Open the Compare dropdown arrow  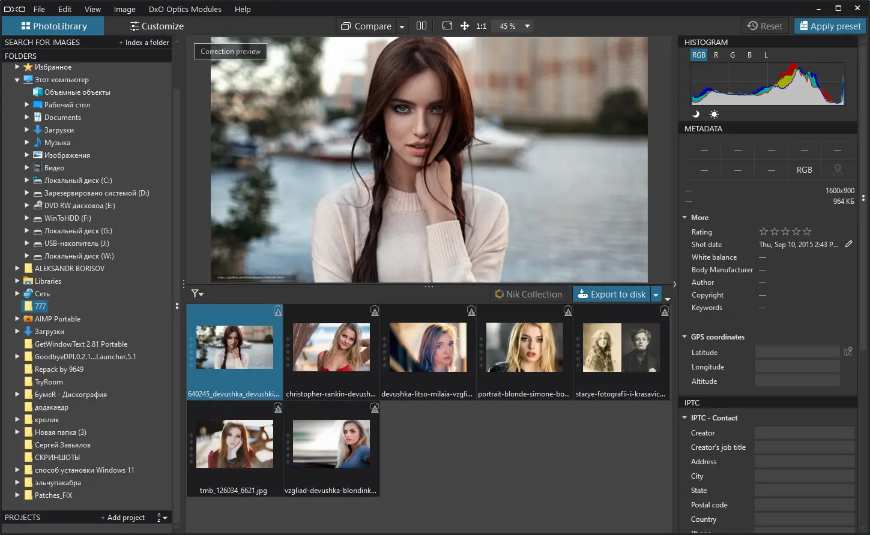click(402, 26)
